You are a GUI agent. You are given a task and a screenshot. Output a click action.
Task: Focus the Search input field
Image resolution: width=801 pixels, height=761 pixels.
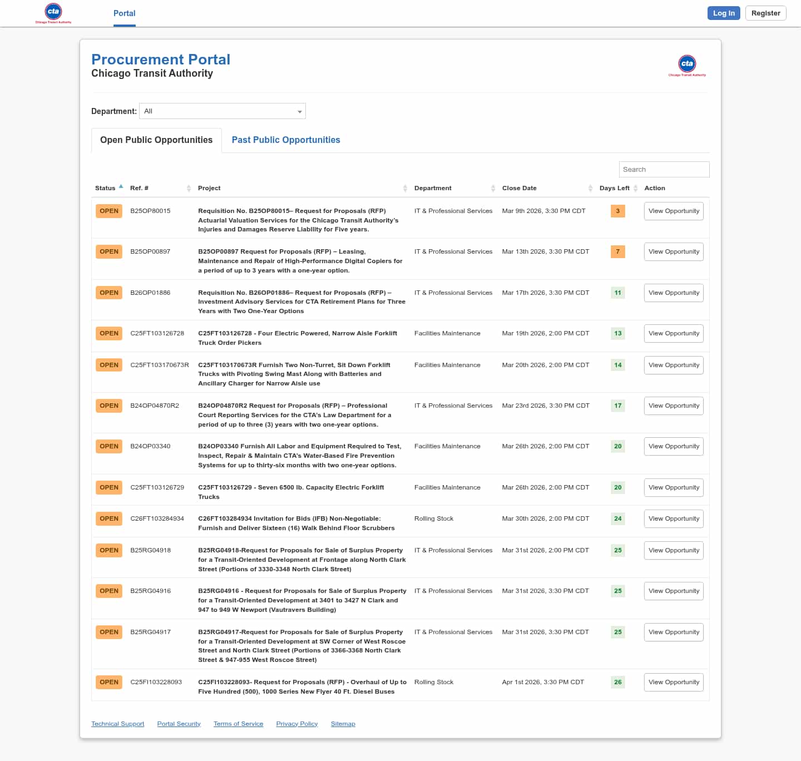[664, 170]
